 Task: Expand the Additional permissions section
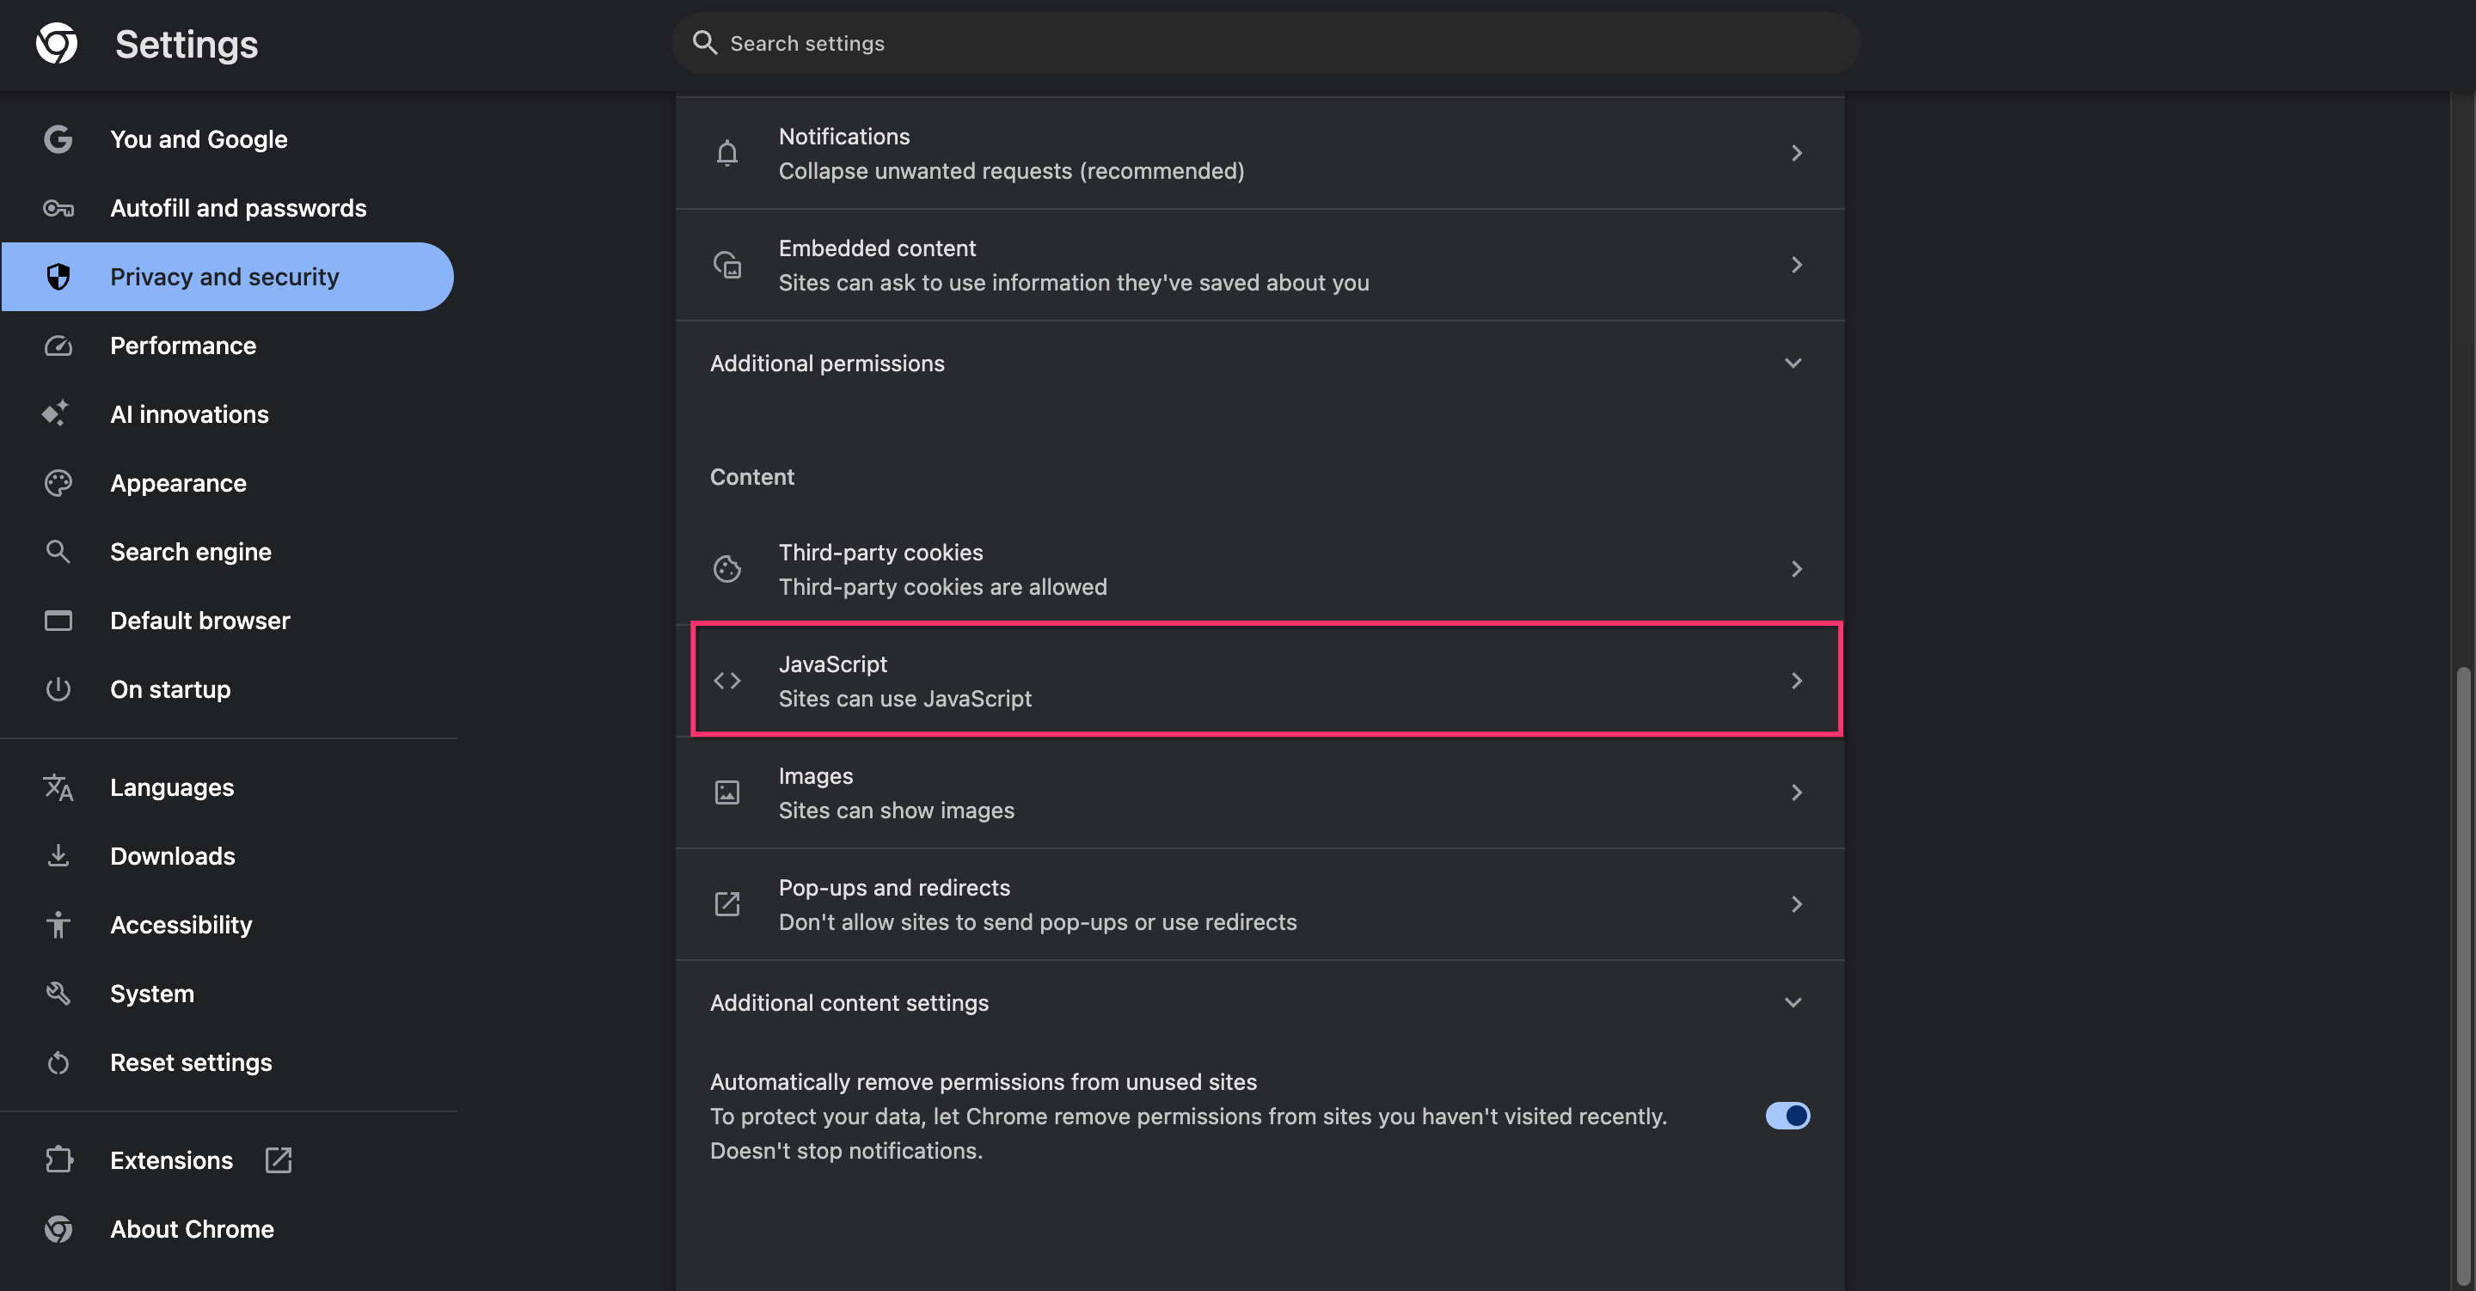click(x=1793, y=364)
